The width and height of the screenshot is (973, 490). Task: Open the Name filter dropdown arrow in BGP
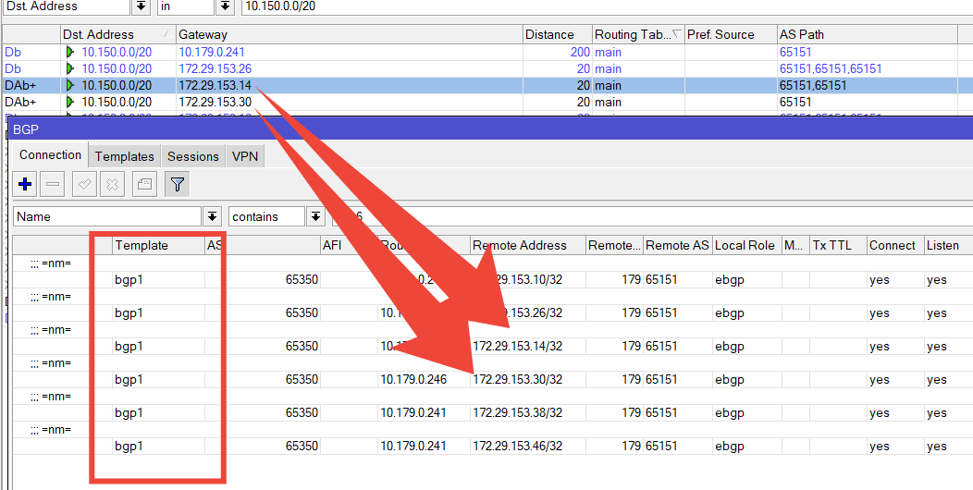[212, 216]
